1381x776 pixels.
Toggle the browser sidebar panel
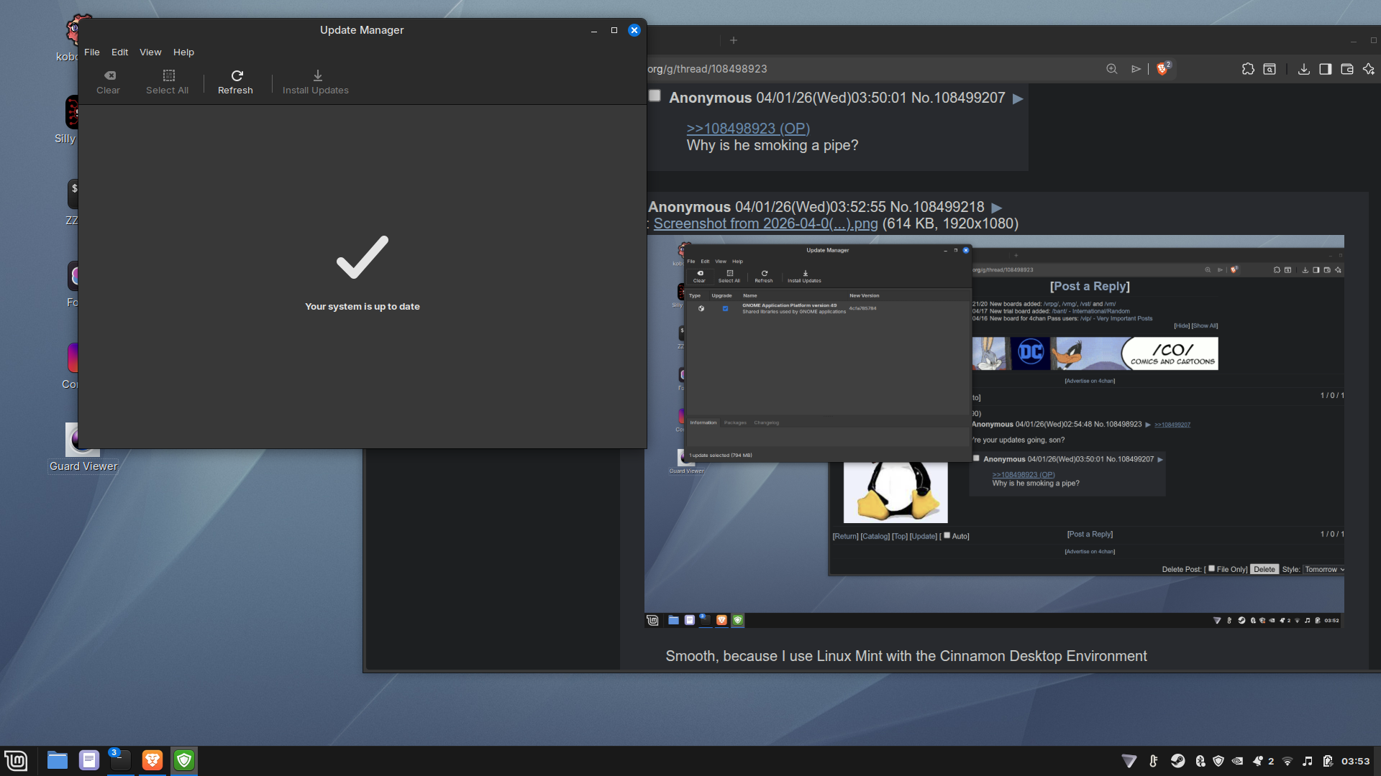[1325, 69]
